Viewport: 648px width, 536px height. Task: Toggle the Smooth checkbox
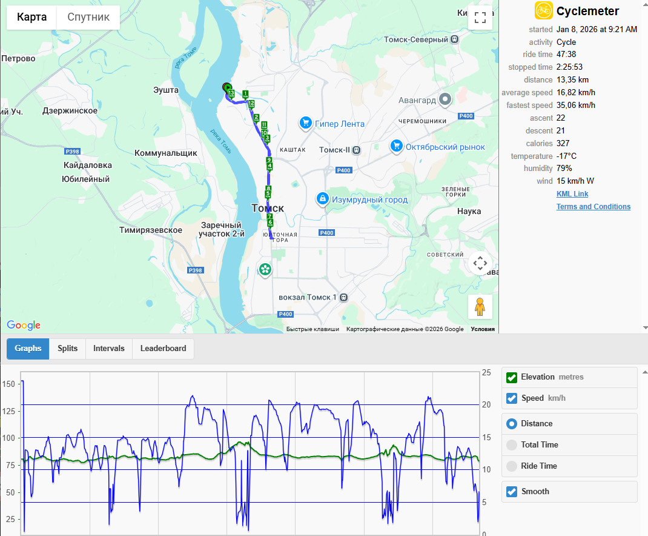(x=512, y=492)
